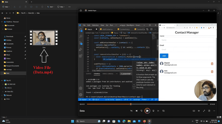
Task: Click the video seek bar position handle
Action: 131,104
